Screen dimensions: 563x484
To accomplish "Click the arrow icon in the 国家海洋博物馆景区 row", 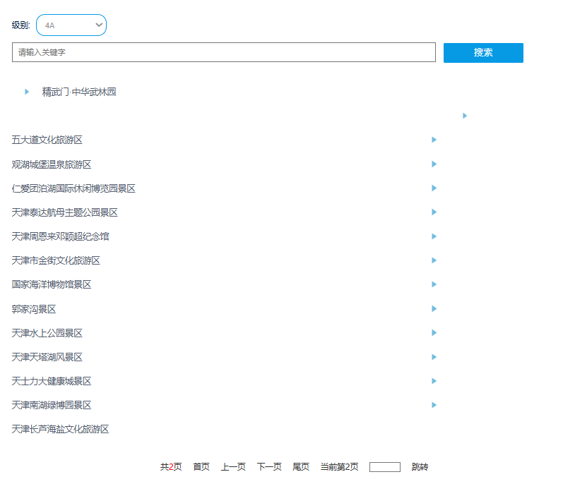I will [x=434, y=284].
